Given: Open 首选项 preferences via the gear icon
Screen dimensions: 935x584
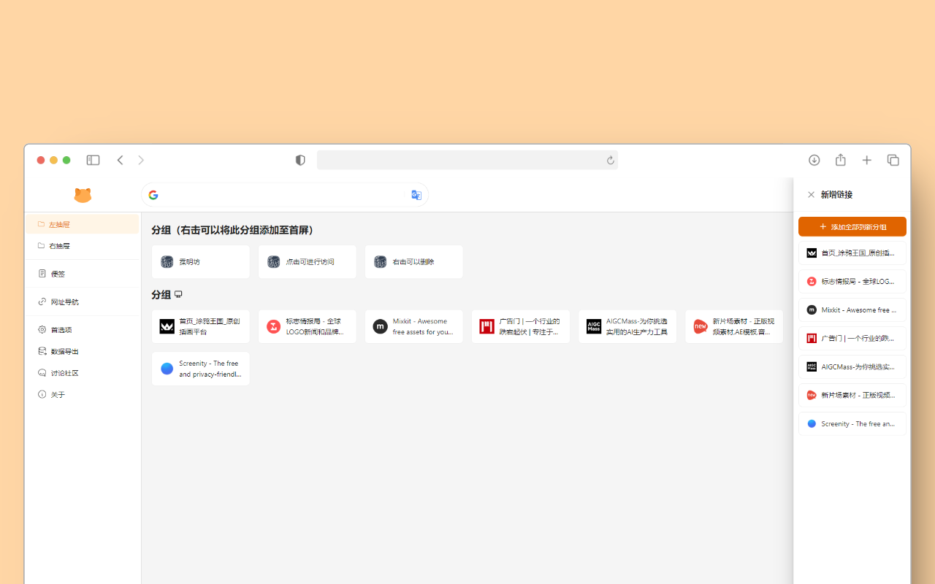Looking at the screenshot, I should point(57,329).
